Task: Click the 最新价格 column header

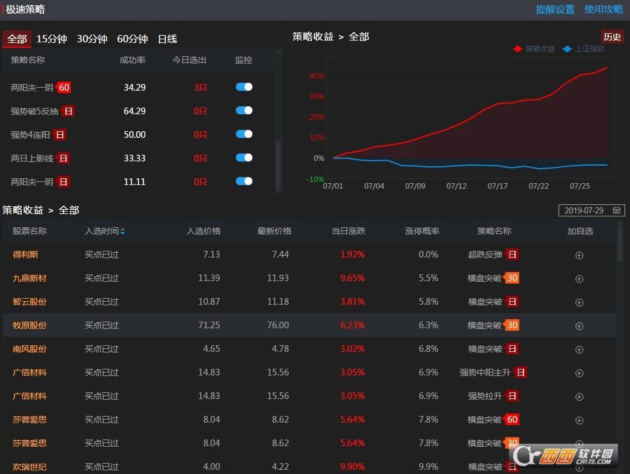Action: click(x=274, y=231)
